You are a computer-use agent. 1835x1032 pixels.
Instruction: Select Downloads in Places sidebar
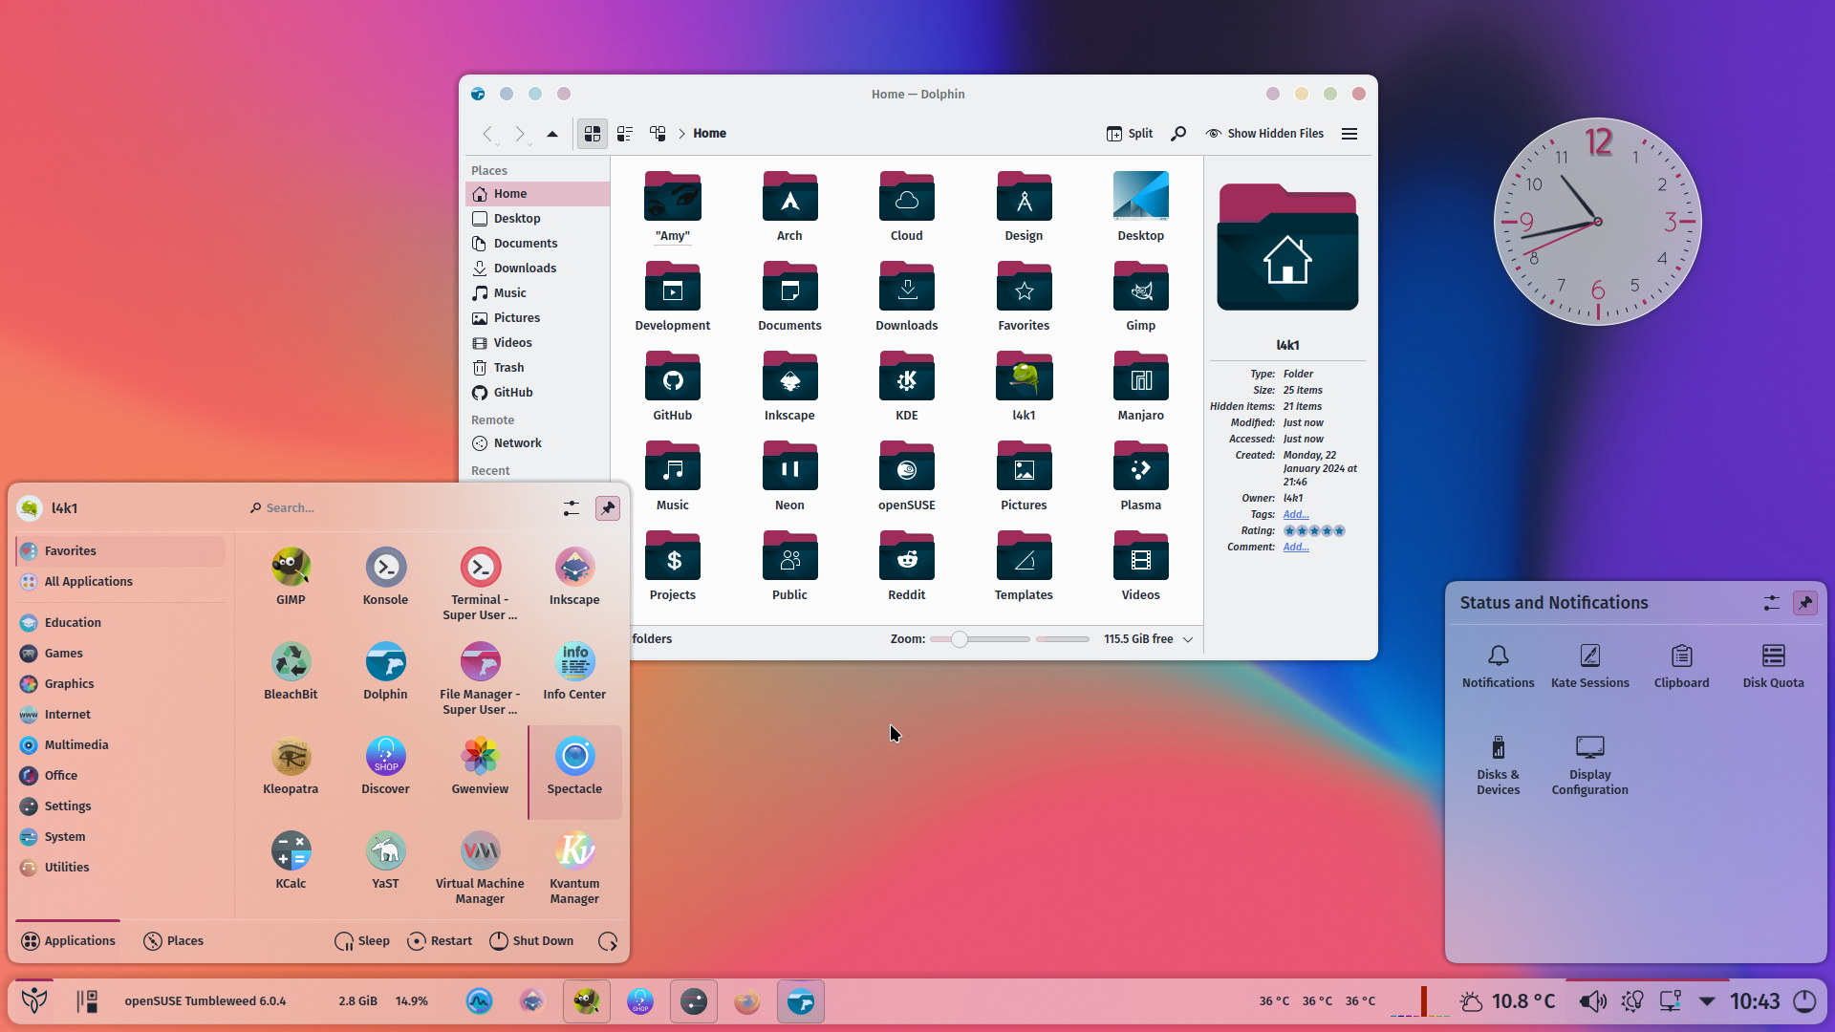pos(537,269)
